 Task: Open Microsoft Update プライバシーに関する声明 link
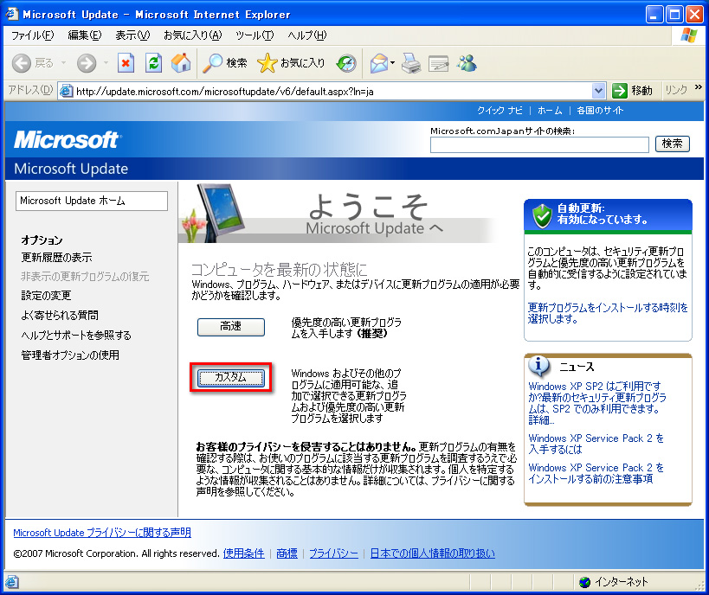(x=102, y=533)
